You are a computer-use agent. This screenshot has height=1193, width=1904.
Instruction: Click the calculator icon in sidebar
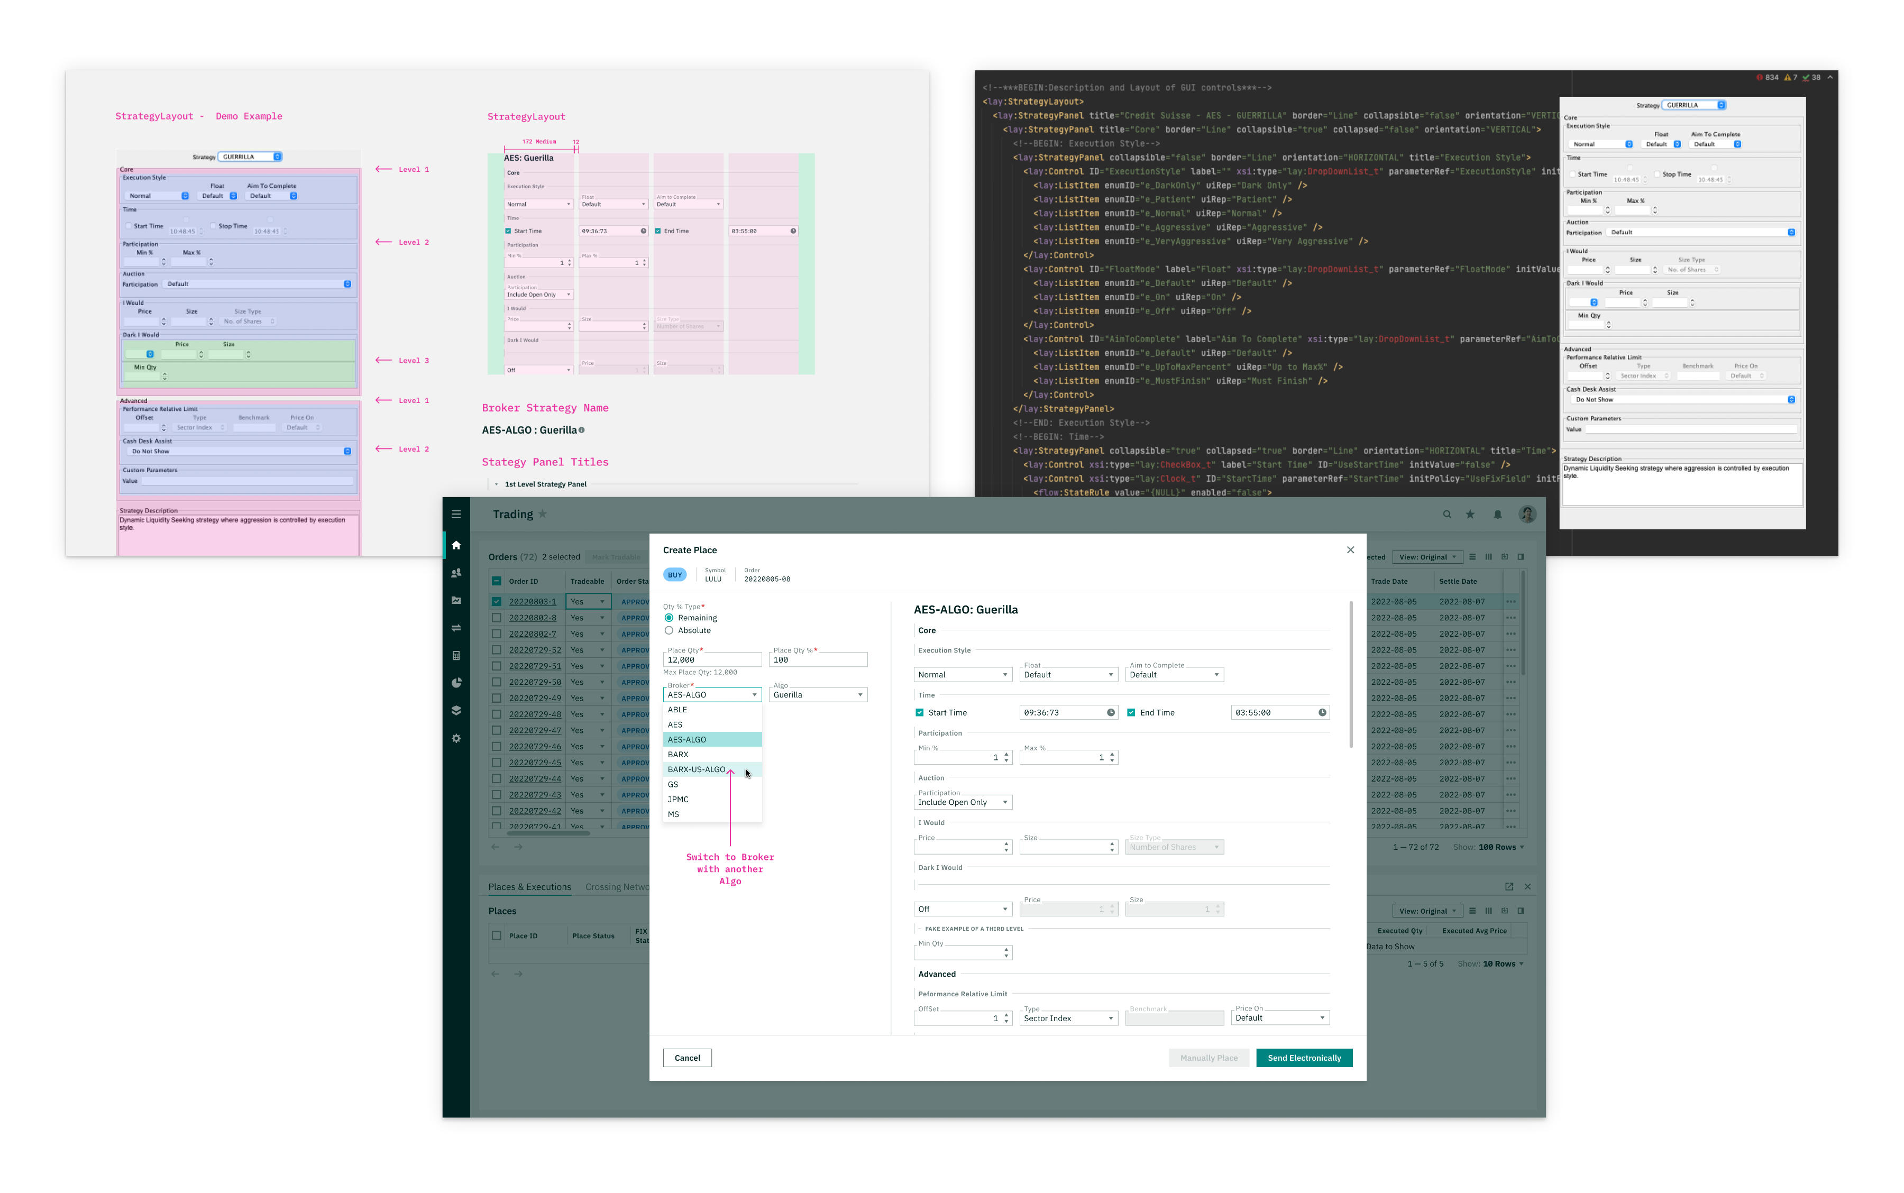coord(456,656)
